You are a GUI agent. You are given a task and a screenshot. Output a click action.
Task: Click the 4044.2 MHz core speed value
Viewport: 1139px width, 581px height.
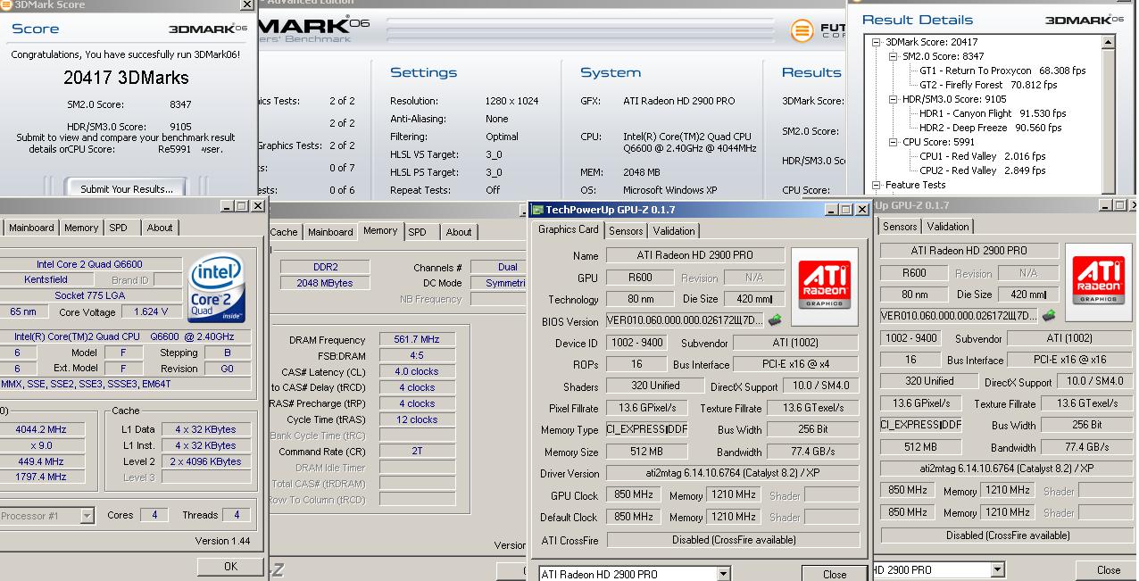tap(41, 429)
